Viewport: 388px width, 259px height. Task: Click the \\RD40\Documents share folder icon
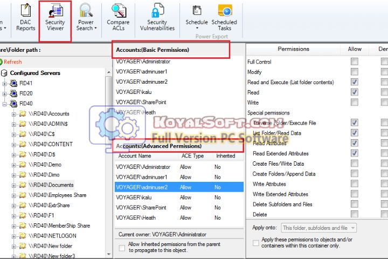[x=23, y=185]
